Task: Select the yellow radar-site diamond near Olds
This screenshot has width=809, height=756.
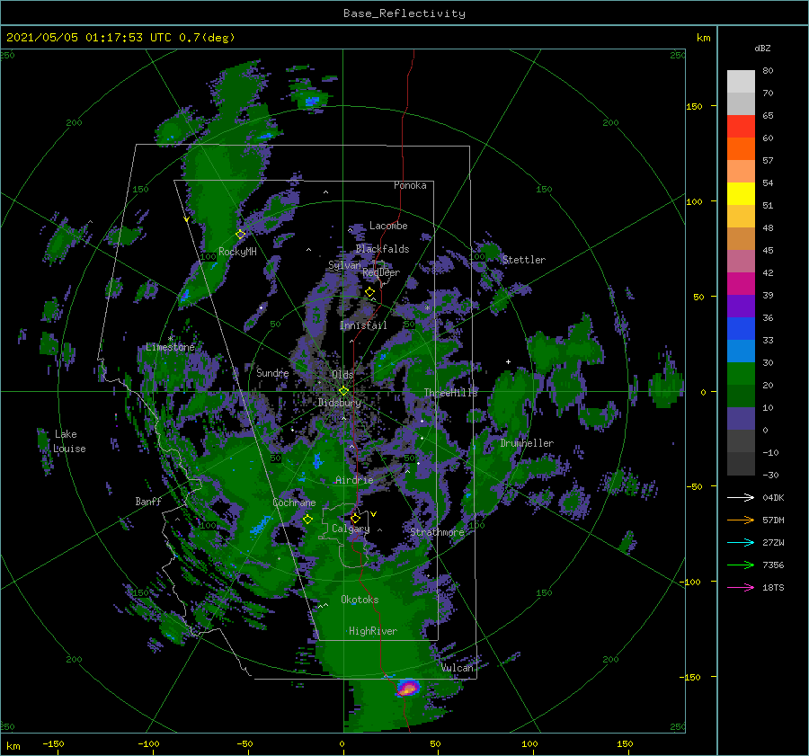Action: pyautogui.click(x=343, y=391)
